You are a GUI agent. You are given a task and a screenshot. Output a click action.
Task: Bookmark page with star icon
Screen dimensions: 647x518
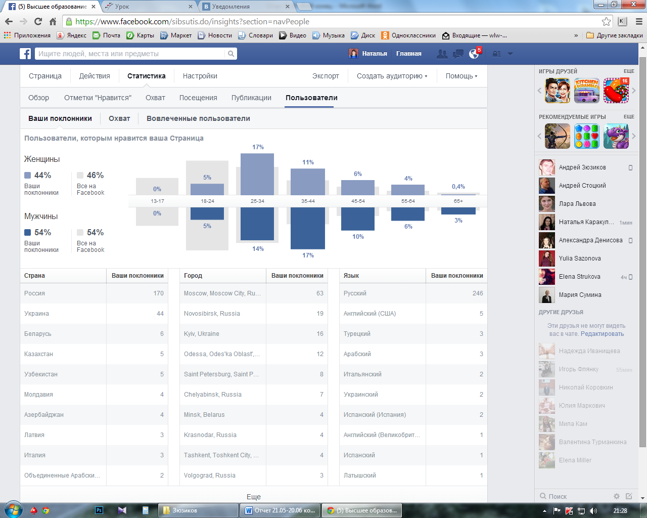(x=606, y=21)
